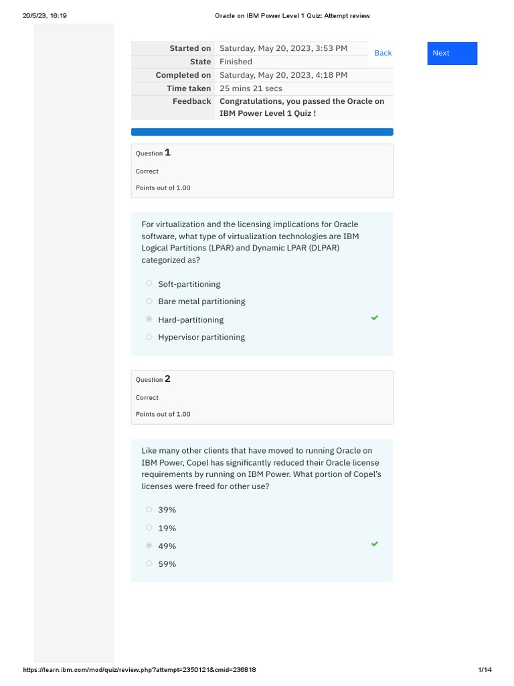Choose the Hard-partitioning radio button

149,320
